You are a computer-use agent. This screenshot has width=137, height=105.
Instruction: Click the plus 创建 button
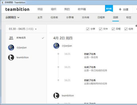tap(124, 9)
